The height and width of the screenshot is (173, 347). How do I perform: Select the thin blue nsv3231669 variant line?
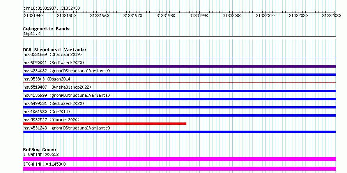(x=179, y=58)
